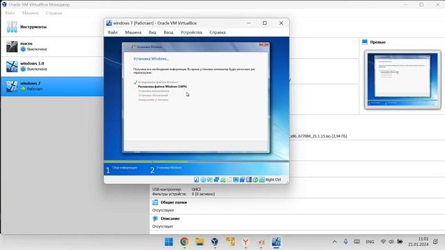Click the .iso (2,94 ГБ) file name text
Image resolution: width=445 pixels, height=250 pixels.
318,136
